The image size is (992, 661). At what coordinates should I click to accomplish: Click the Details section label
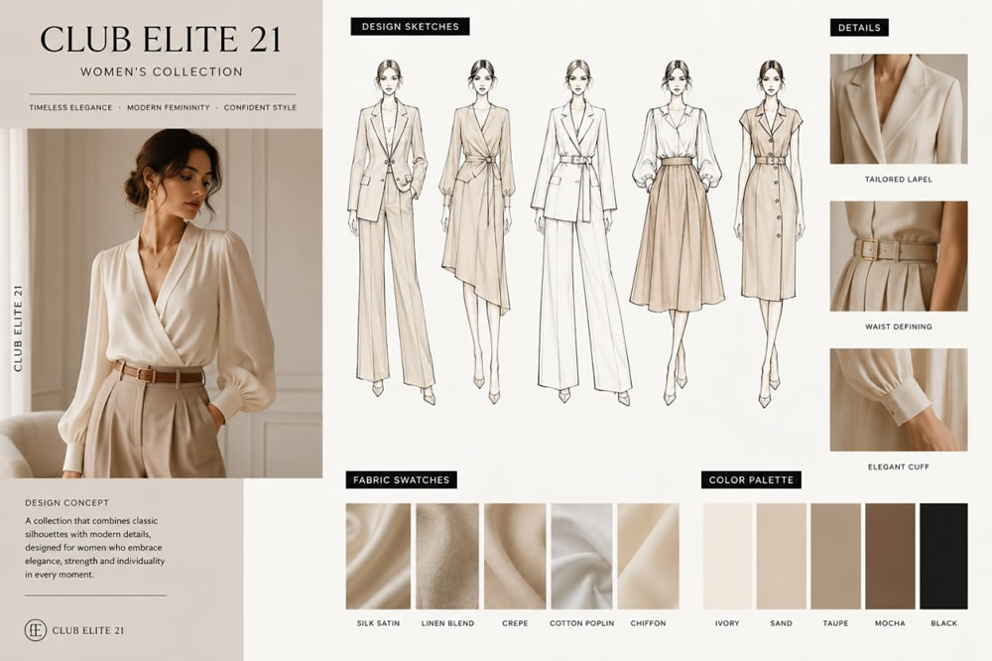(859, 27)
